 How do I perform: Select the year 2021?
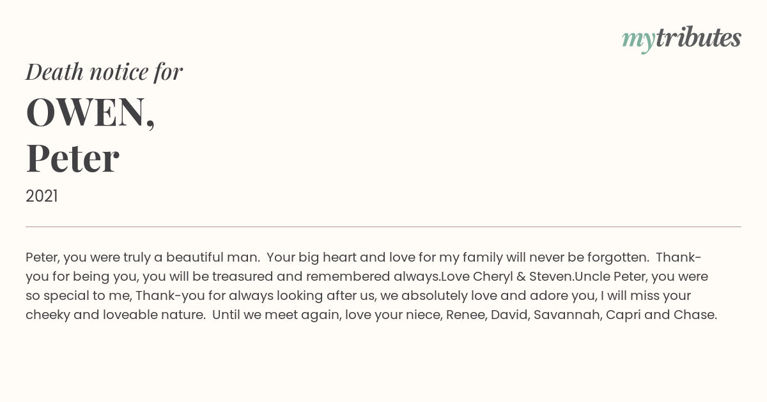(x=42, y=197)
